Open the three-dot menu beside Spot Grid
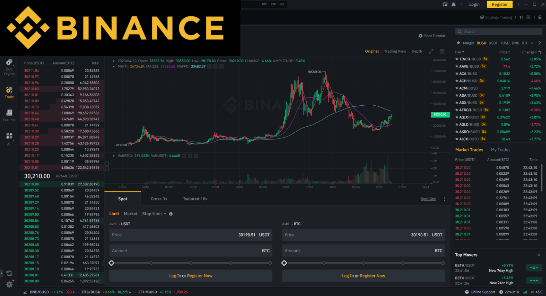546x296 pixels. point(444,199)
